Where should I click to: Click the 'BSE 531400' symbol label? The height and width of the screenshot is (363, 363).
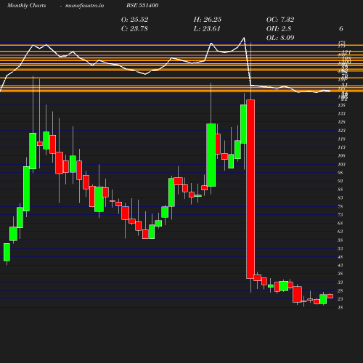142,5
